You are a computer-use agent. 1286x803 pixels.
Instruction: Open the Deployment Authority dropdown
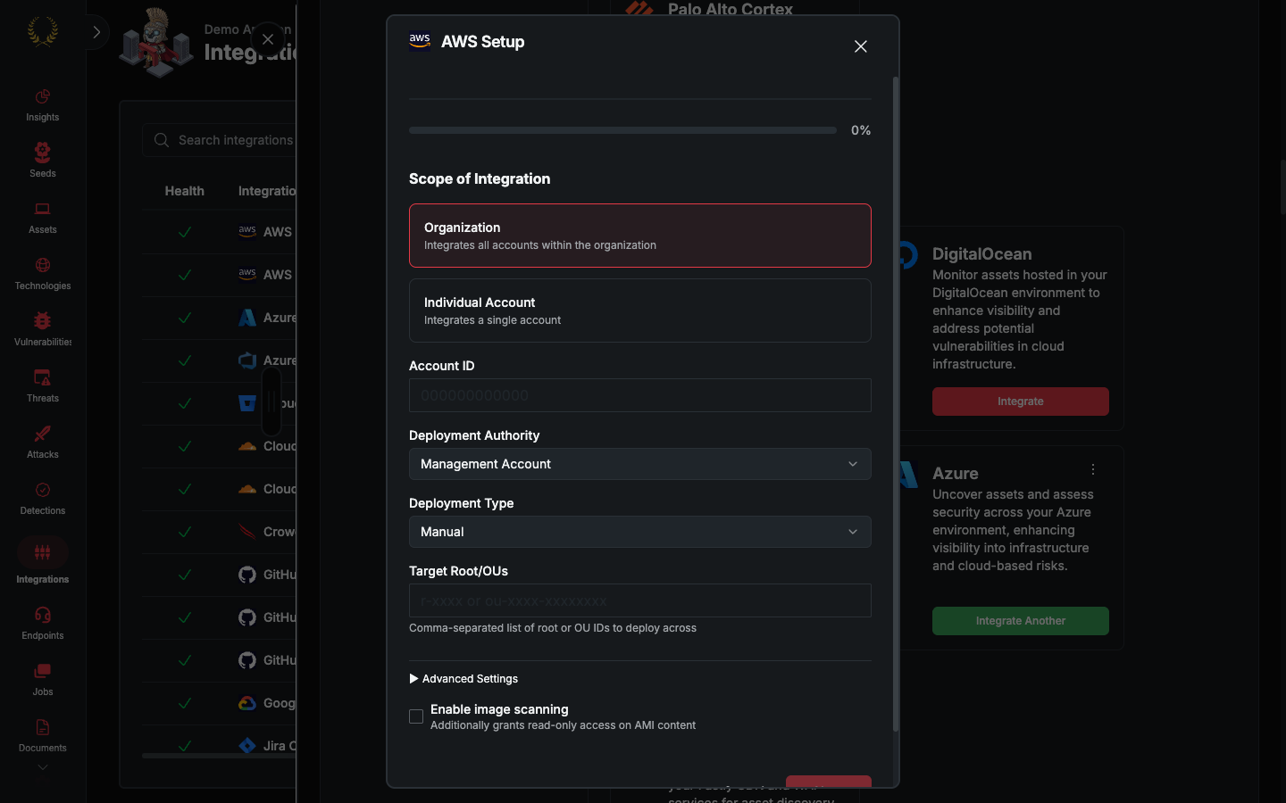(639, 464)
